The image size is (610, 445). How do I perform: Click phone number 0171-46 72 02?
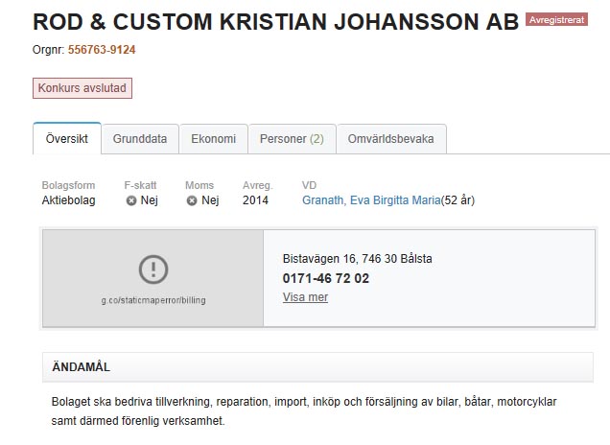(326, 278)
